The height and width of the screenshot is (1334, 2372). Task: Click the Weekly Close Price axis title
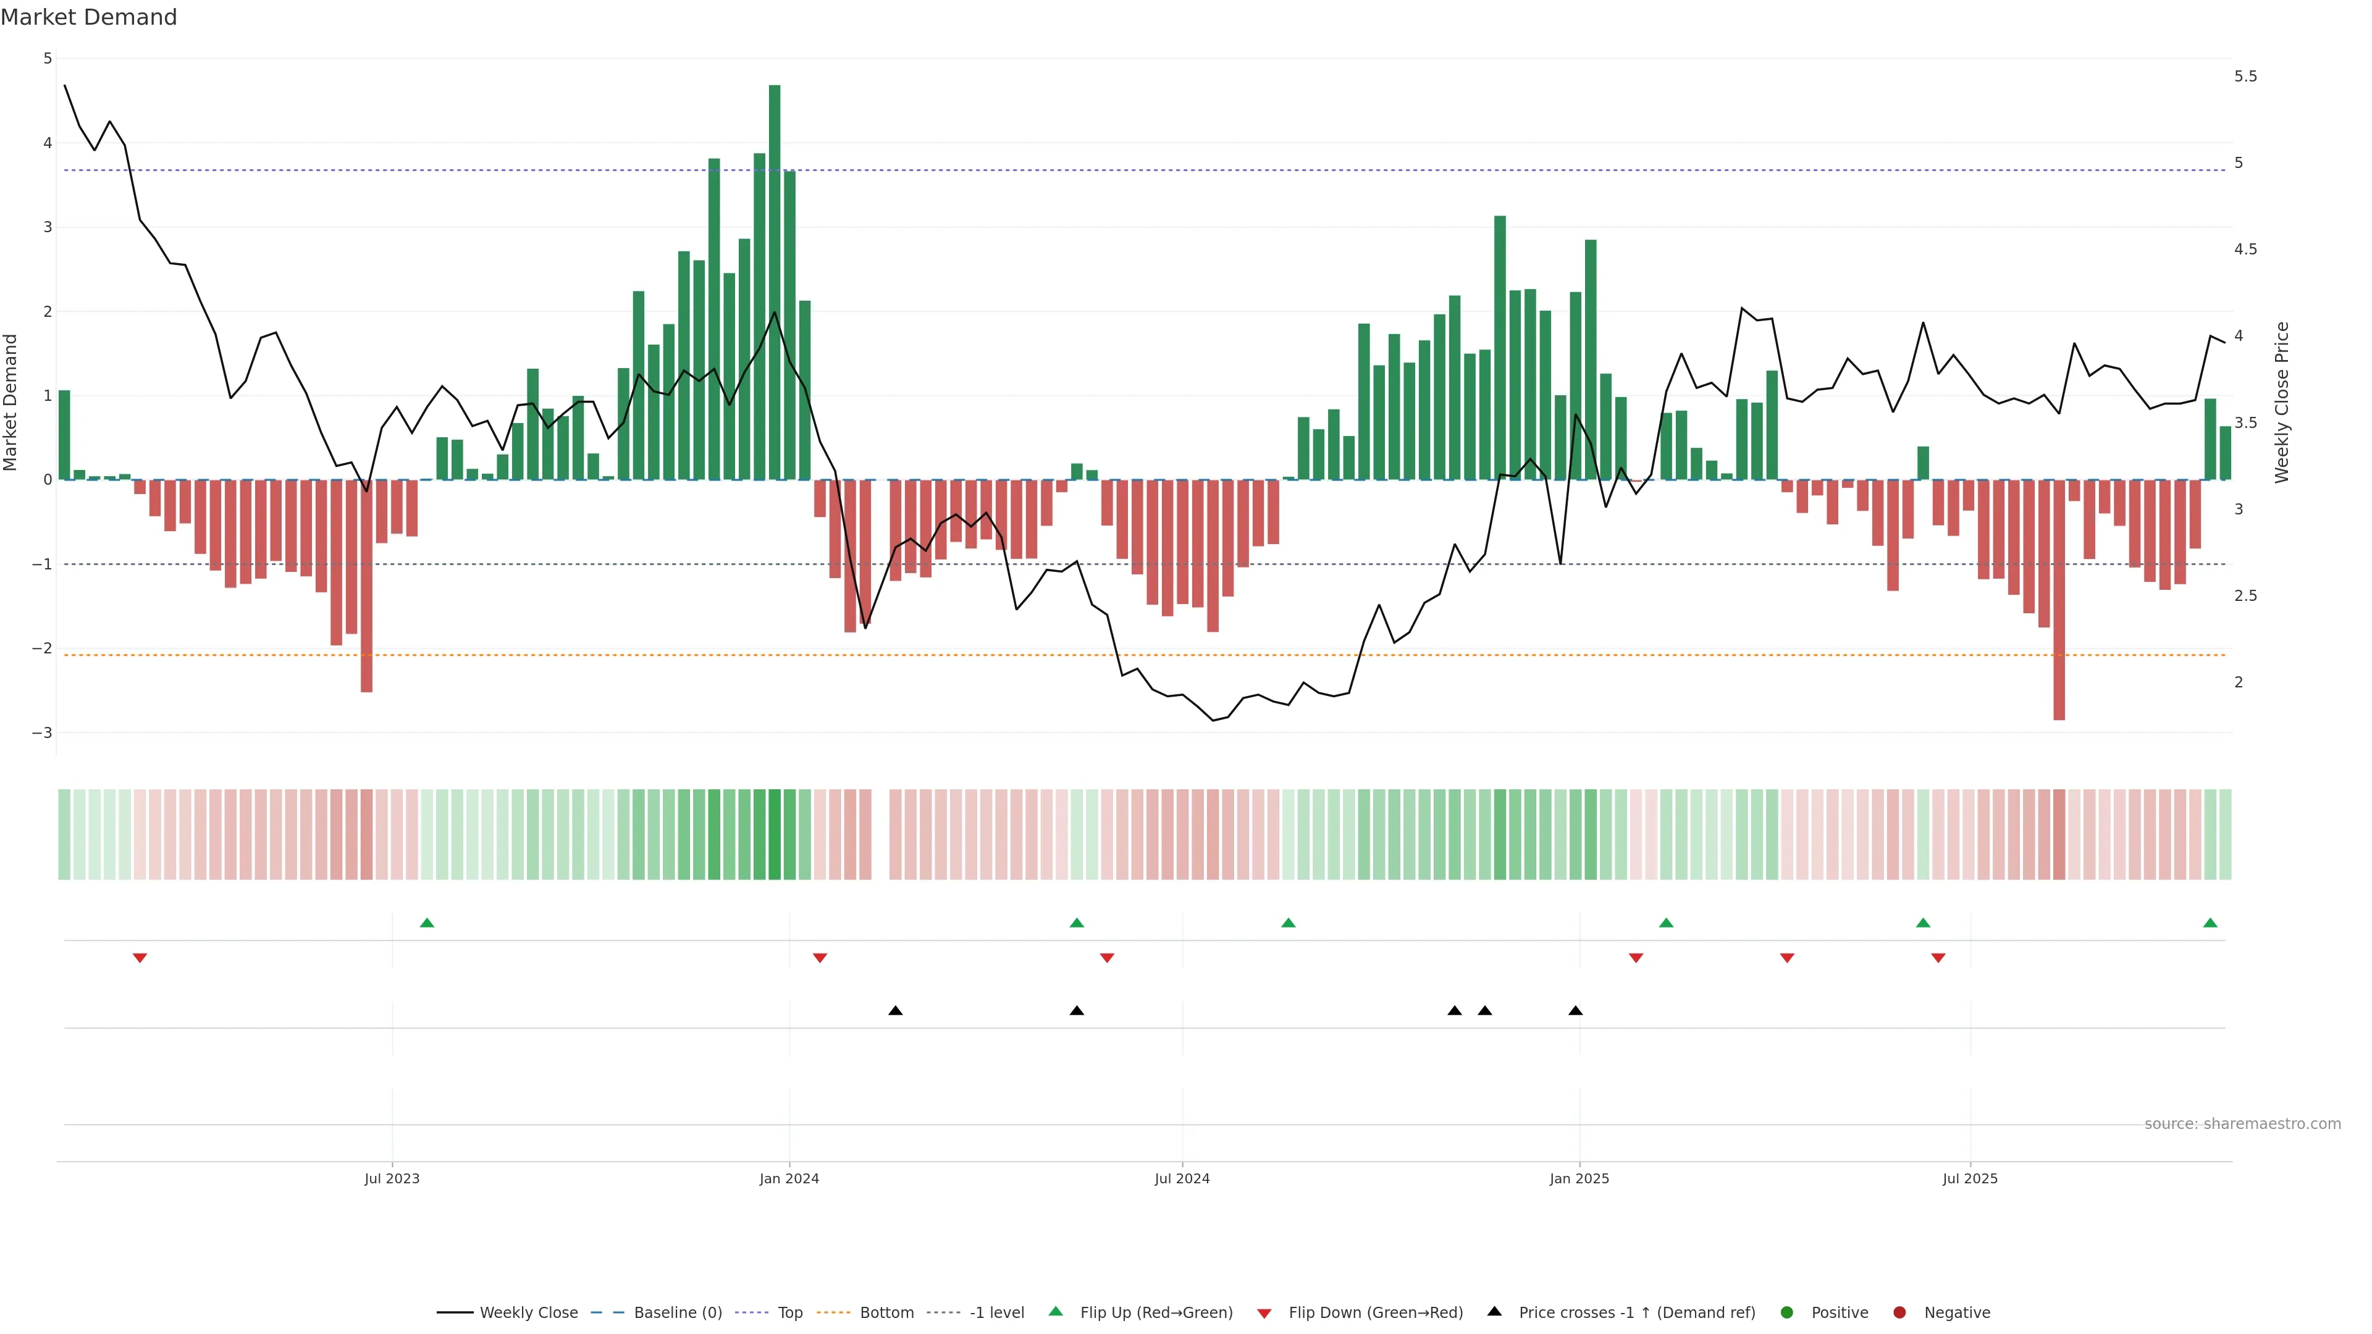(2282, 402)
